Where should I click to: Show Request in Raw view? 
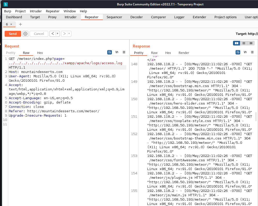26,53
